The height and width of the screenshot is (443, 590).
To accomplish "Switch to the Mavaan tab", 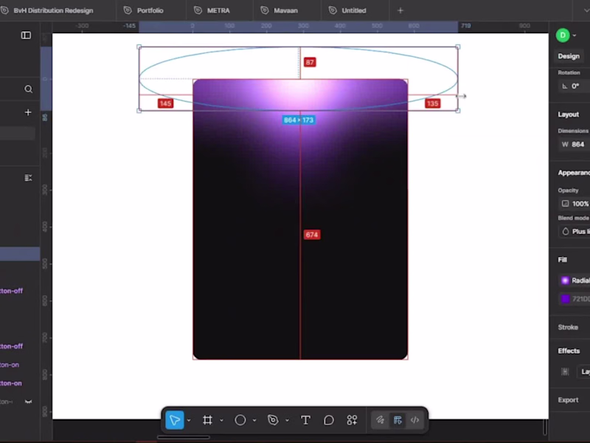I will point(285,10).
